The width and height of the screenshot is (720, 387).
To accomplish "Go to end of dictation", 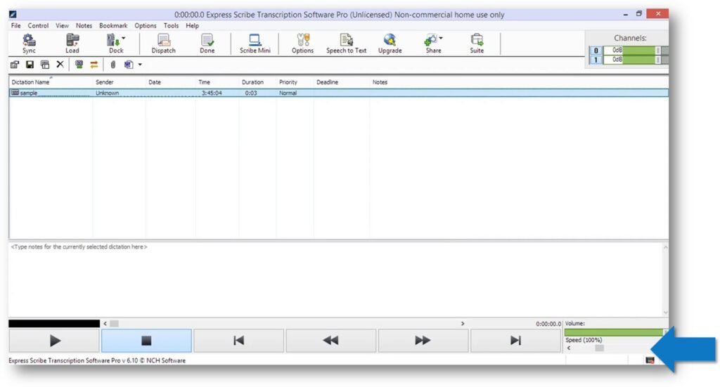I will [x=515, y=341].
